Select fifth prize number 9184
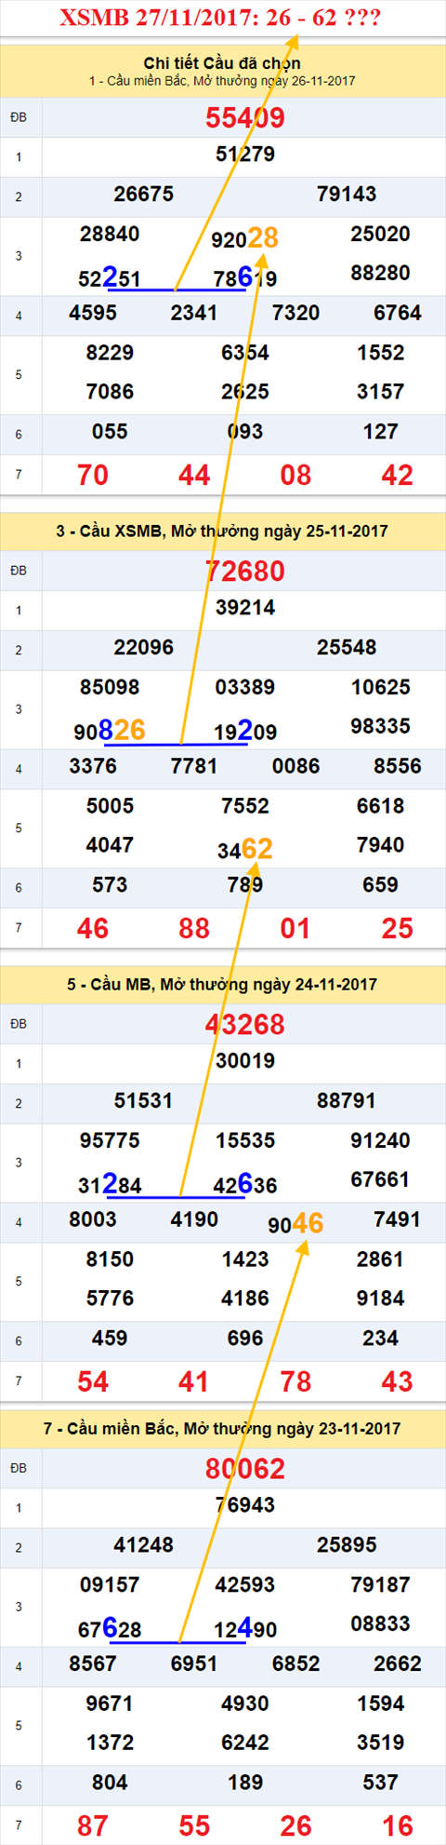 [x=381, y=1299]
